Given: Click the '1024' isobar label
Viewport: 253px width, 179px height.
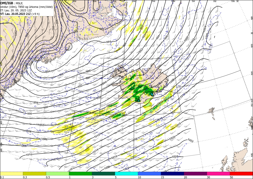Looking at the screenshot, I should (175, 157).
